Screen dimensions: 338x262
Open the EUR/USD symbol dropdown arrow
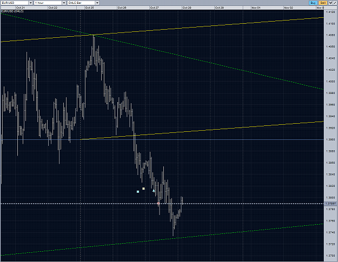coord(31,3)
